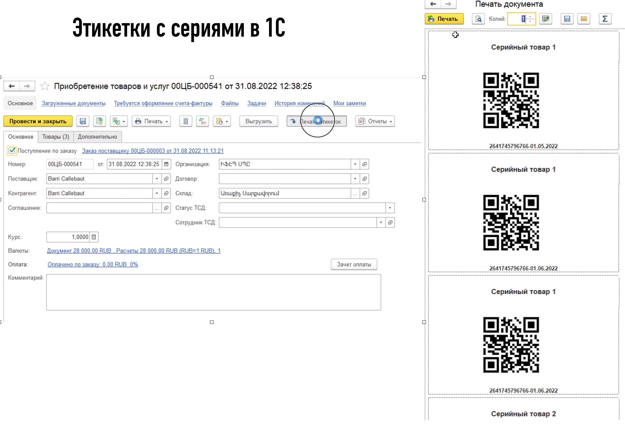Open the Поставщик record icon
Image resolution: width=625 pixels, height=444 pixels.
[166, 179]
